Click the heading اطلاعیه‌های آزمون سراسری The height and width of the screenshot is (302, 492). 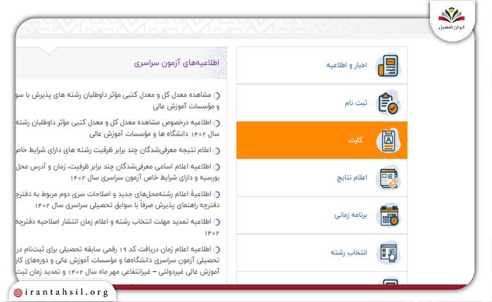(176, 63)
